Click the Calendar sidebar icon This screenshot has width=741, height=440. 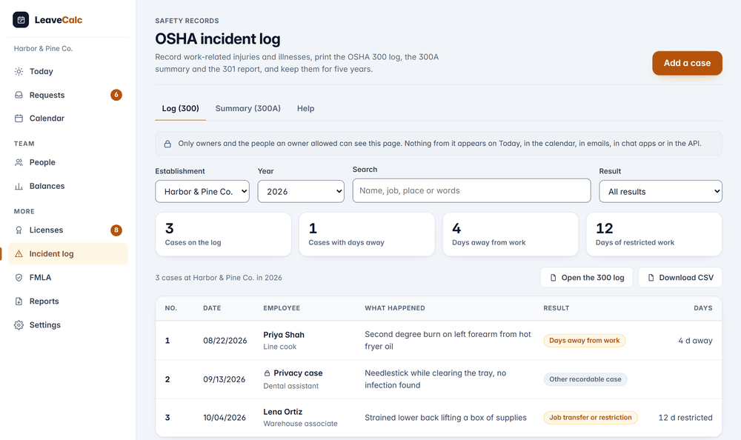pyautogui.click(x=19, y=119)
